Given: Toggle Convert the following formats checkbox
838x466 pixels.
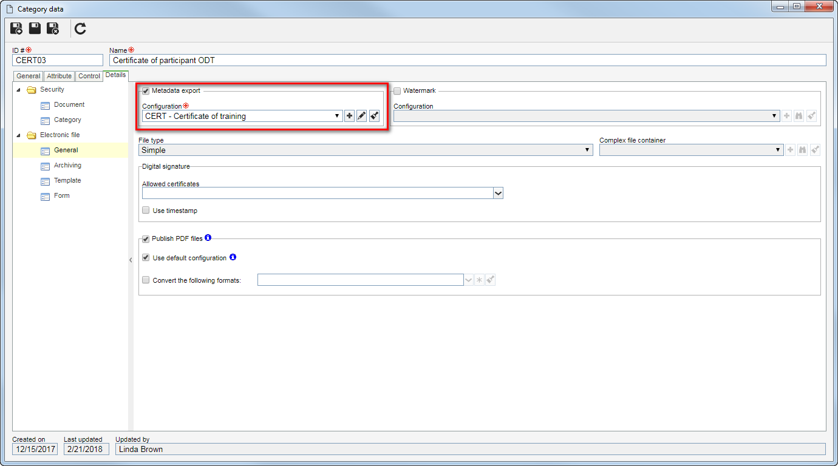Looking at the screenshot, I should [146, 280].
